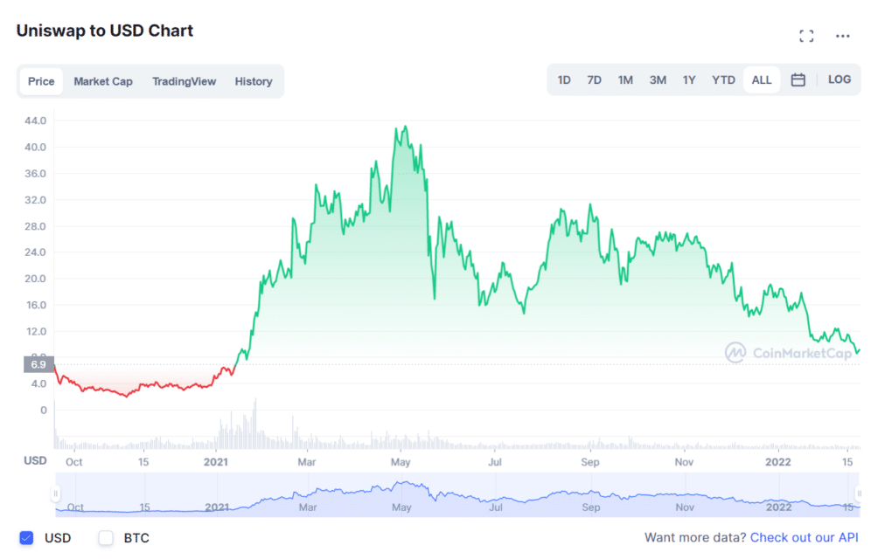Click the 2022 x-axis label of main chart
The width and height of the screenshot is (871, 559).
click(777, 462)
